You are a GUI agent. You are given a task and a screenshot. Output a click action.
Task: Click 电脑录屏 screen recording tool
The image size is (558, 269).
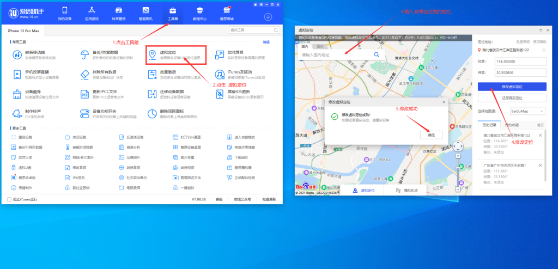click(x=130, y=187)
